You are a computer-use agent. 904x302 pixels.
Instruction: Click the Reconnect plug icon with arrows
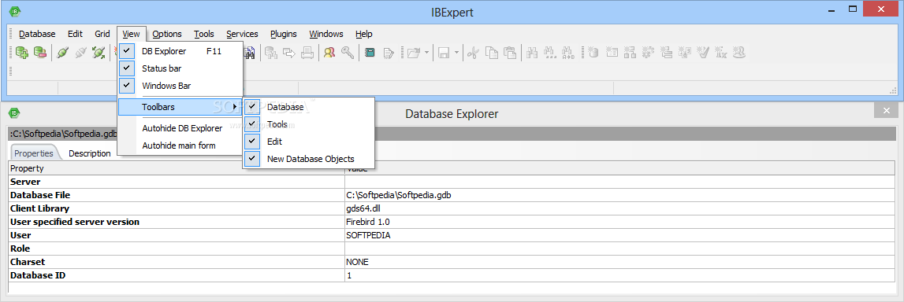[x=99, y=53]
